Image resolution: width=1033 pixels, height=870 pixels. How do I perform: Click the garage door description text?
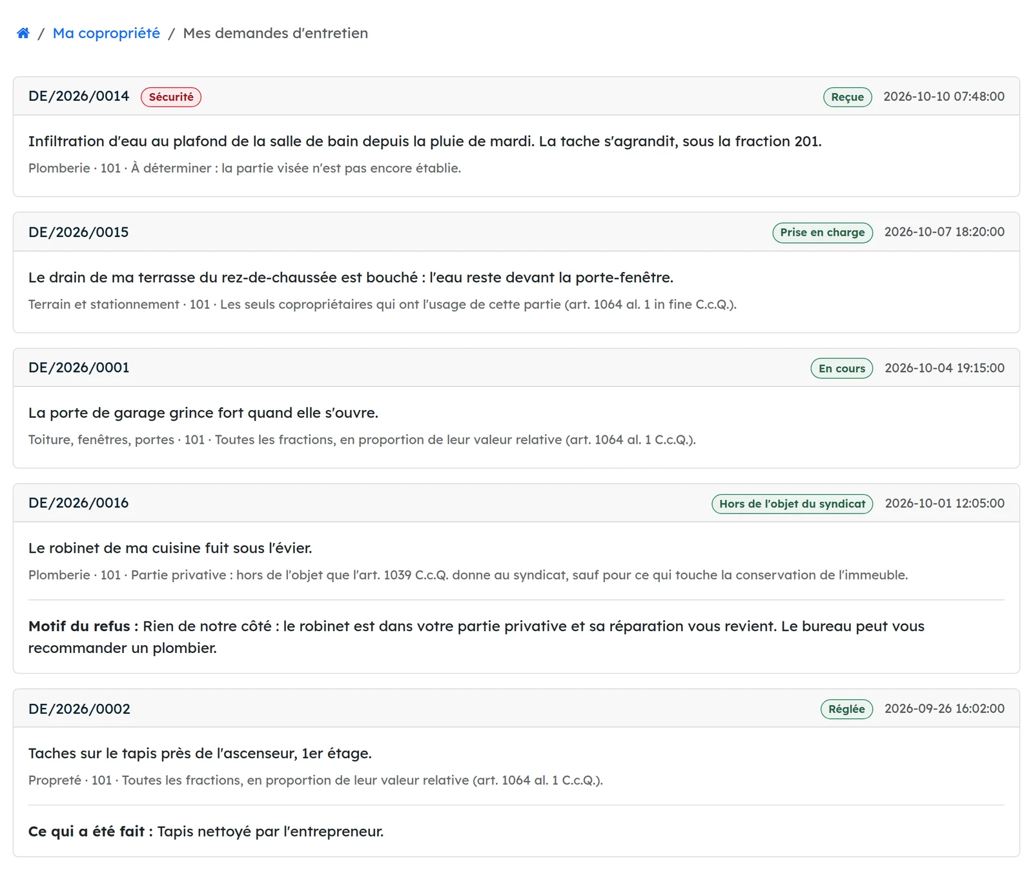[203, 413]
